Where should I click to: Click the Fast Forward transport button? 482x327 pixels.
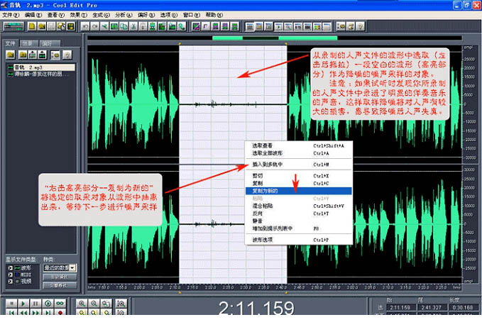[35, 312]
